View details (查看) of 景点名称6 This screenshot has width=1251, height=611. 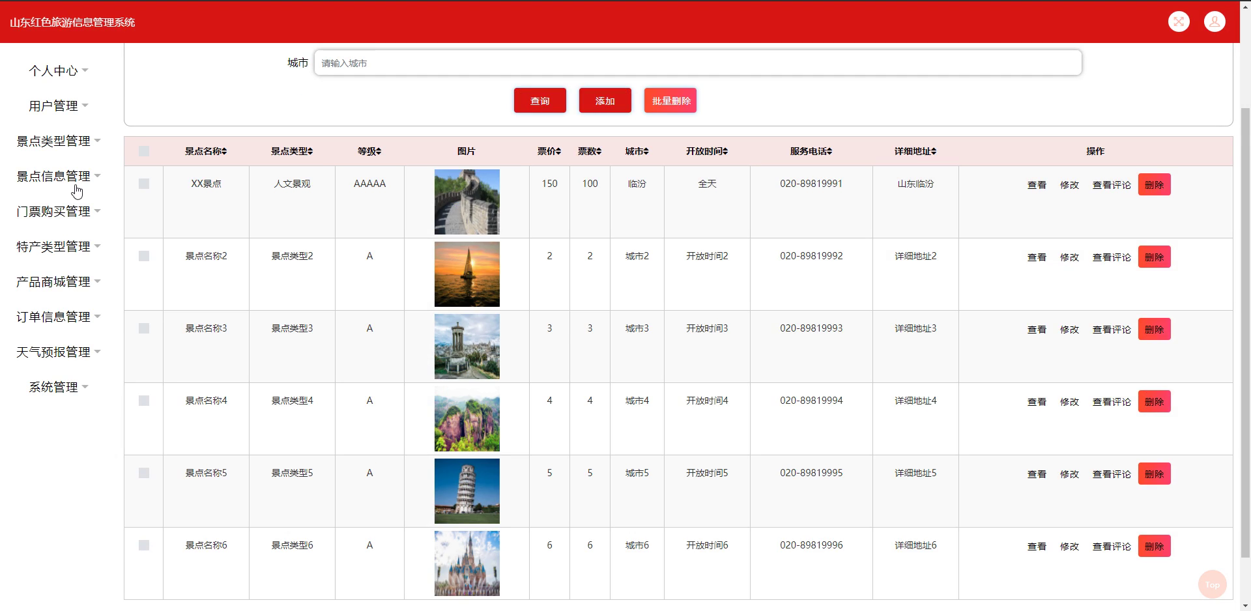tap(1037, 547)
